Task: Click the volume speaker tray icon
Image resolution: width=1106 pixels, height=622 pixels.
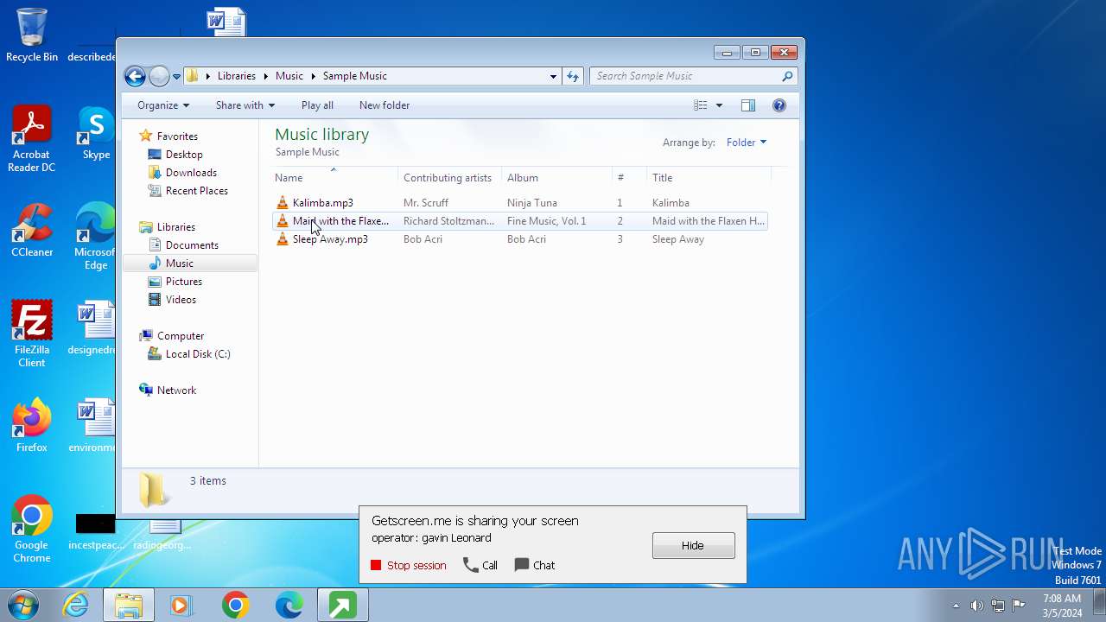Action: [x=977, y=606]
